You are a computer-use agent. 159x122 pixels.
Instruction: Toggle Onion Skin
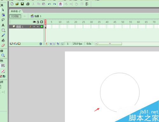tap(51, 44)
